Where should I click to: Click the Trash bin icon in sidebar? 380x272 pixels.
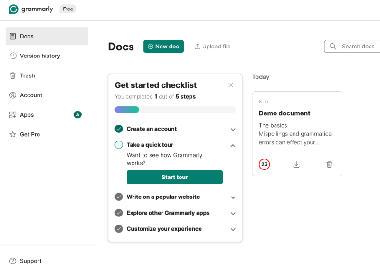[x=13, y=75]
